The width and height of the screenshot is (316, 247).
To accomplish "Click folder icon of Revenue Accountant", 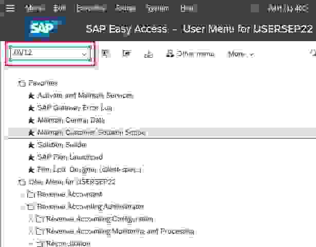I will click(x=31, y=195).
